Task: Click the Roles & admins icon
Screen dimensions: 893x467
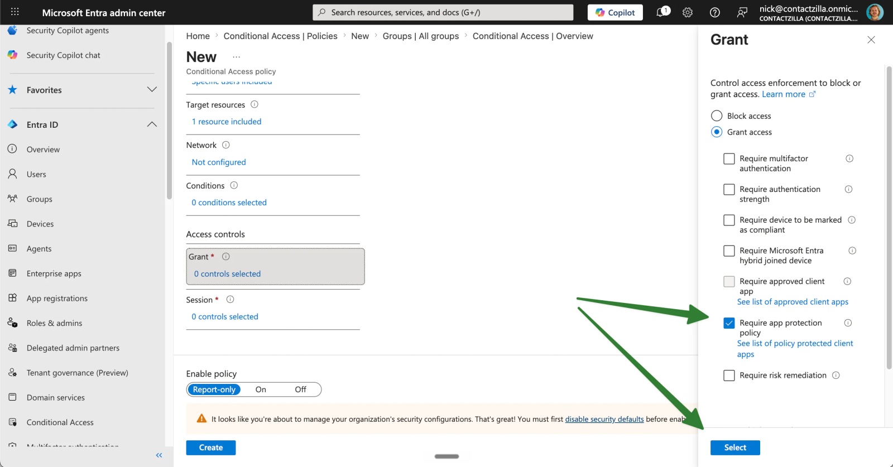Action: pyautogui.click(x=12, y=323)
